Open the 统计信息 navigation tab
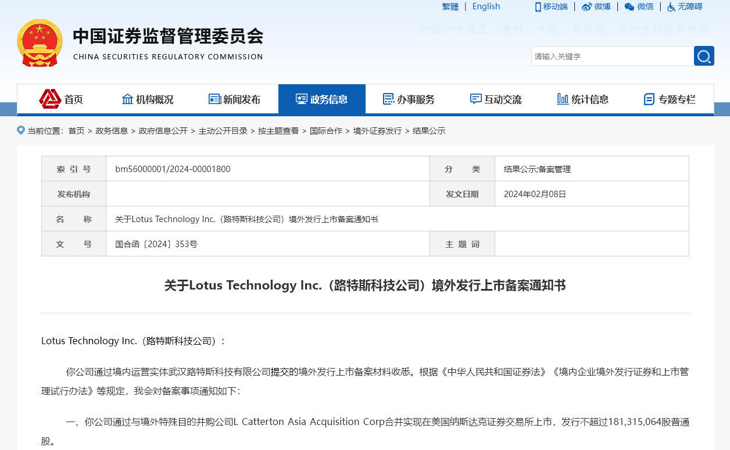Screen dimensions: 730x450 coord(583,99)
